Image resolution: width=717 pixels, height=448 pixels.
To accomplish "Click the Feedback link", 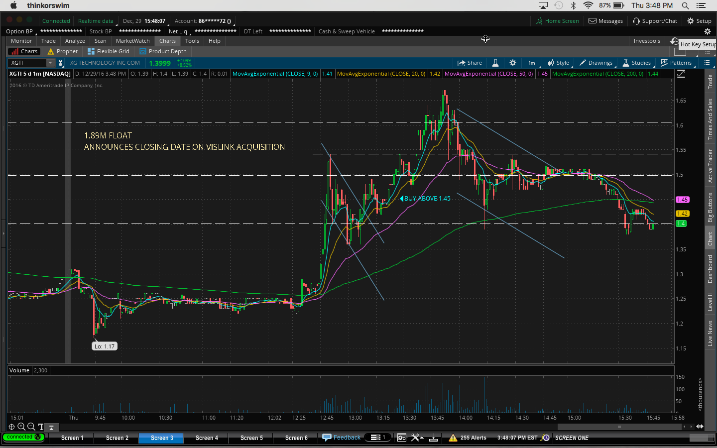I will [x=342, y=438].
